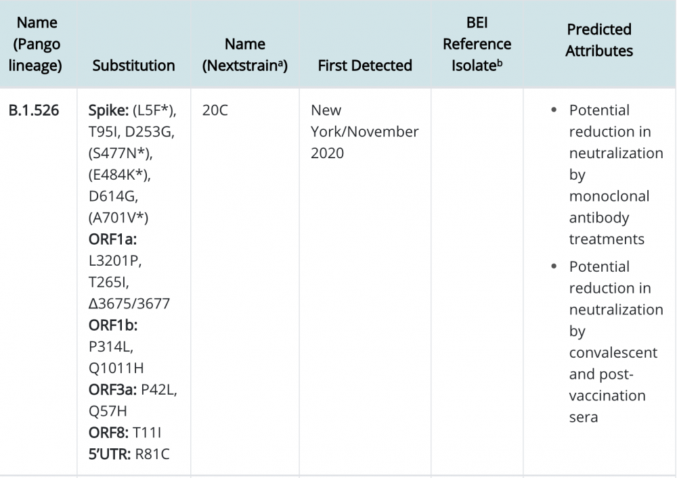Click the Name (Pango lineage) column header
The image size is (677, 478).
coord(38,44)
